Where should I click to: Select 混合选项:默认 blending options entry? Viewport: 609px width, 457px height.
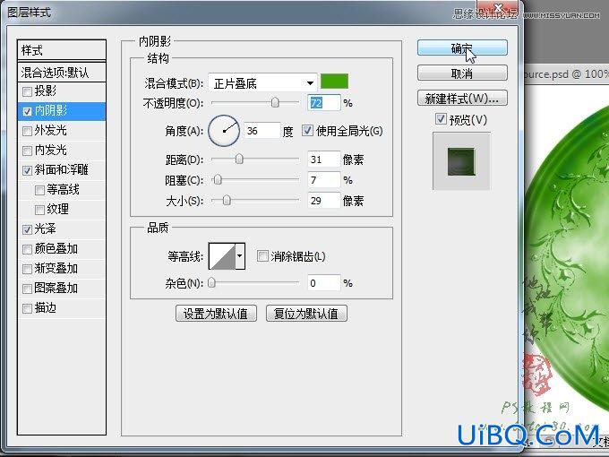pos(62,73)
